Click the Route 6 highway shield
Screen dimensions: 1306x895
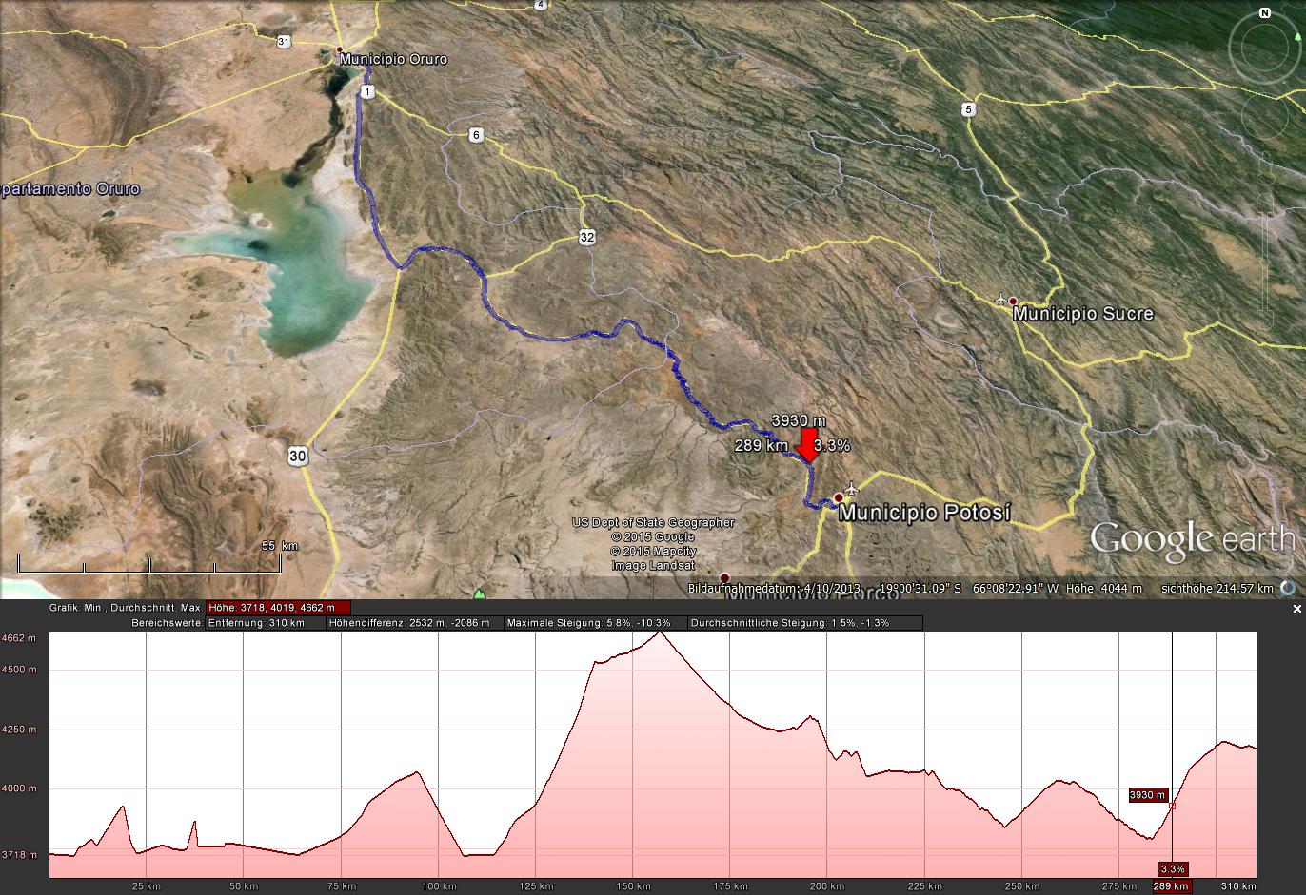[x=476, y=135]
